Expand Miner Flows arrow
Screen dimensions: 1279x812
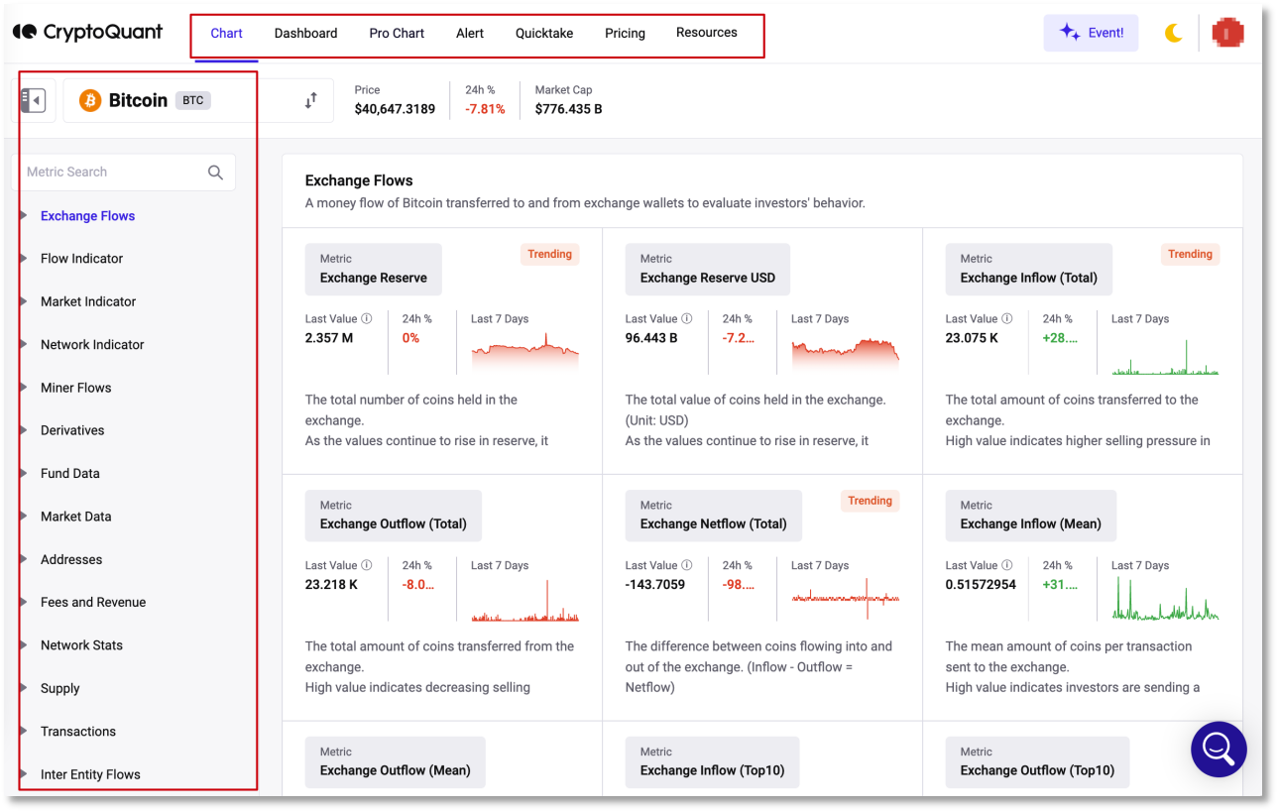pyautogui.click(x=23, y=388)
